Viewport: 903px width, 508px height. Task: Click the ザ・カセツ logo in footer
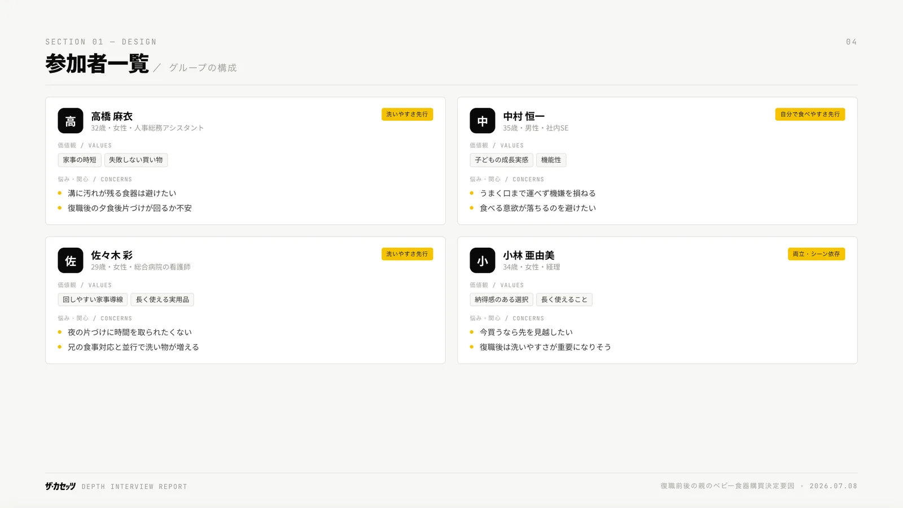[60, 486]
